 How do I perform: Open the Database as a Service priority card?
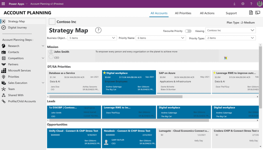74,82
